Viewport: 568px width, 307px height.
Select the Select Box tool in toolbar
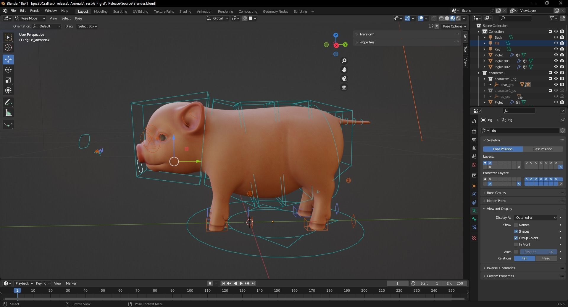(8, 37)
